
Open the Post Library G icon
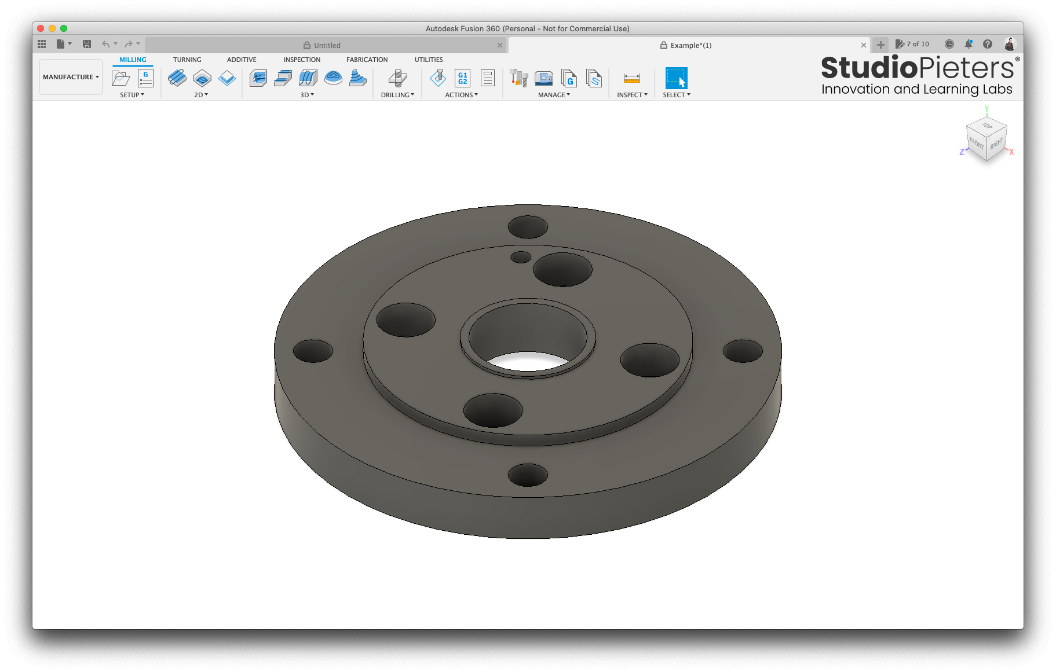point(569,78)
